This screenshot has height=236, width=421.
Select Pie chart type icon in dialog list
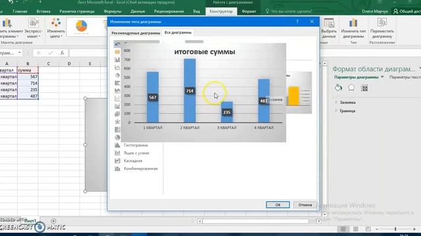117,75
